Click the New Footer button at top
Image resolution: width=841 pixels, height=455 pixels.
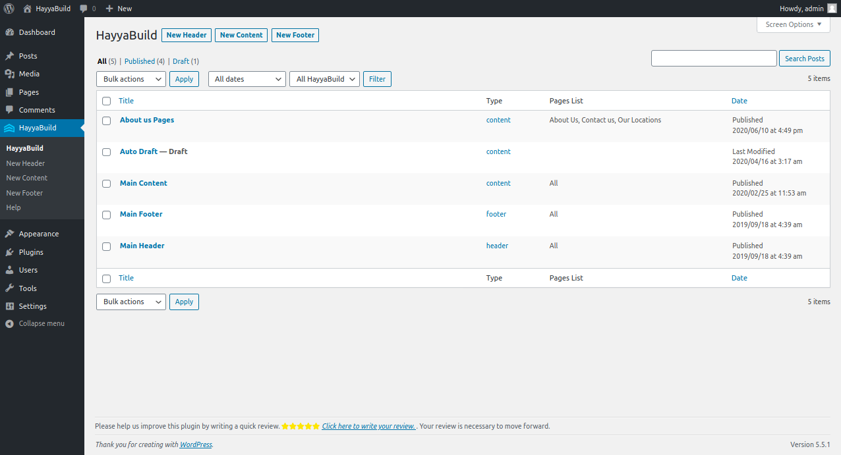pyautogui.click(x=295, y=35)
